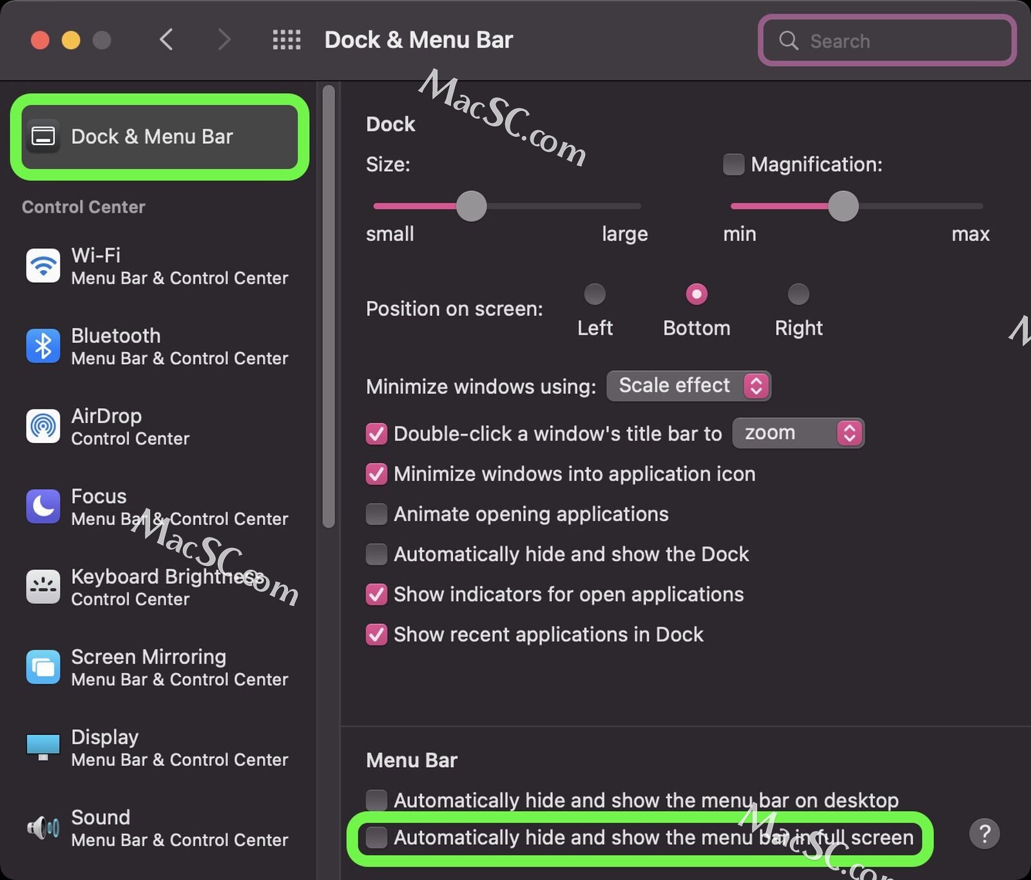Click the Sound speaker icon
This screenshot has height=880, width=1031.
tap(43, 828)
